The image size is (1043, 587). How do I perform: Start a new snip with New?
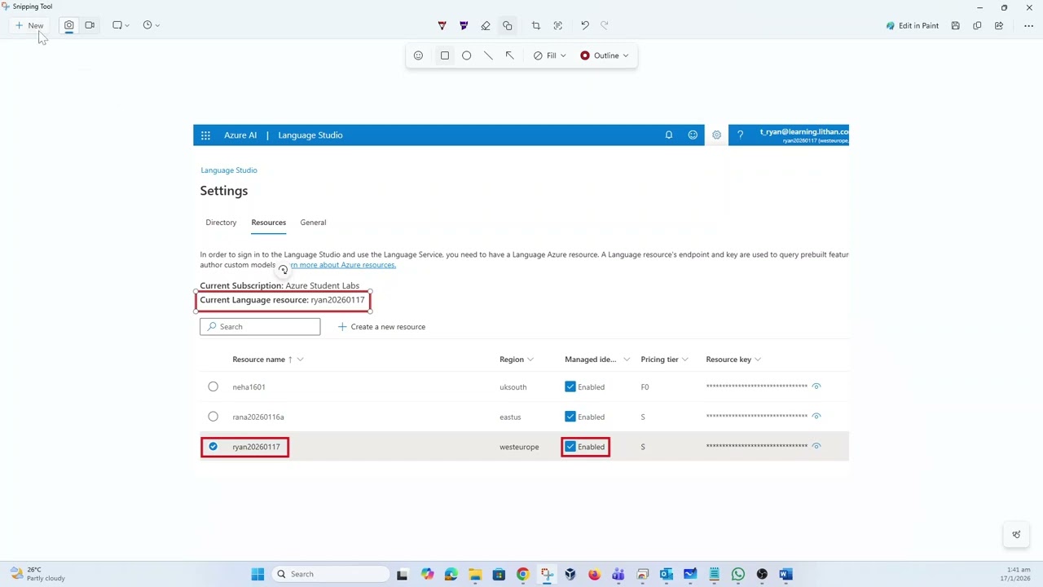pos(29,25)
